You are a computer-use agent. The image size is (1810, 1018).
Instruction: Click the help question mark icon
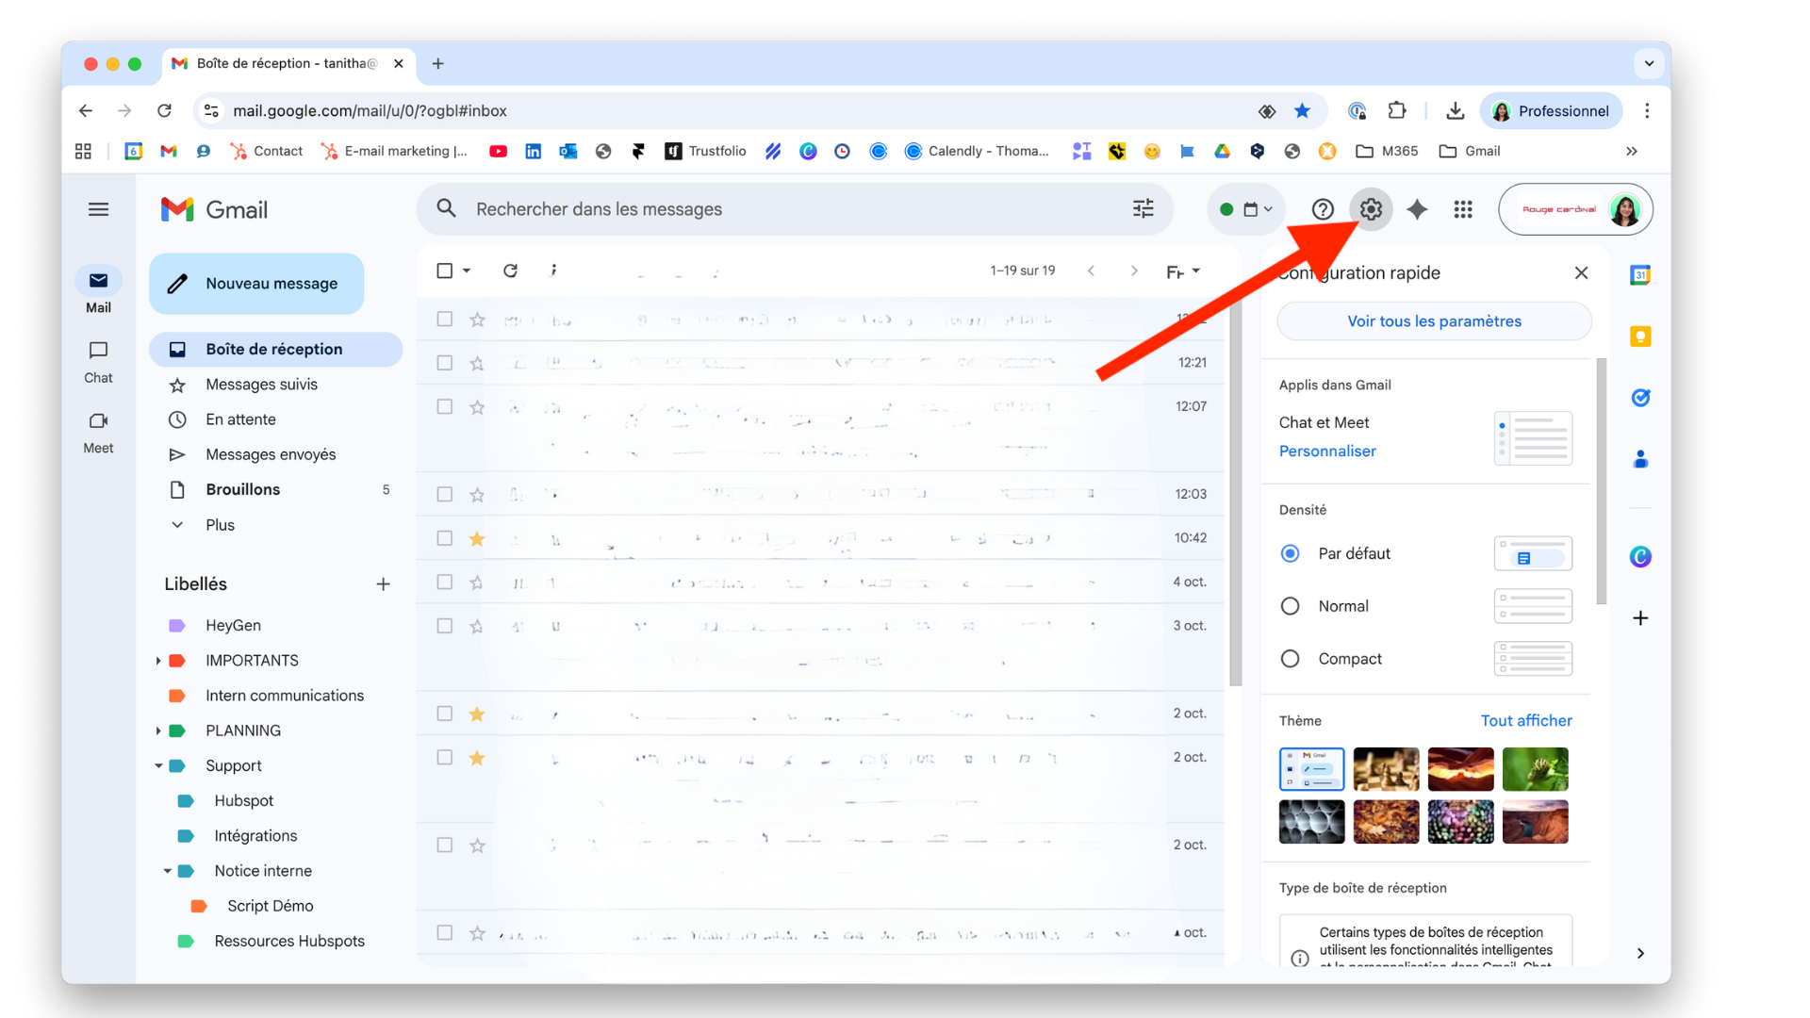pyautogui.click(x=1323, y=209)
